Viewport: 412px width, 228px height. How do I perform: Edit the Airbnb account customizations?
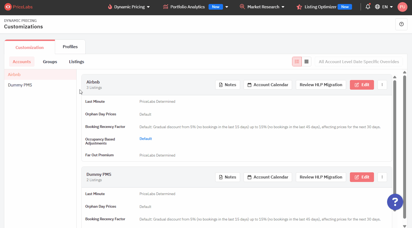(x=362, y=85)
